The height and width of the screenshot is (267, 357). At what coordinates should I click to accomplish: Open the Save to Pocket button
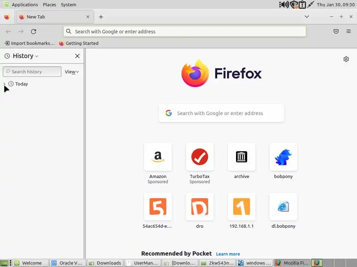336,31
